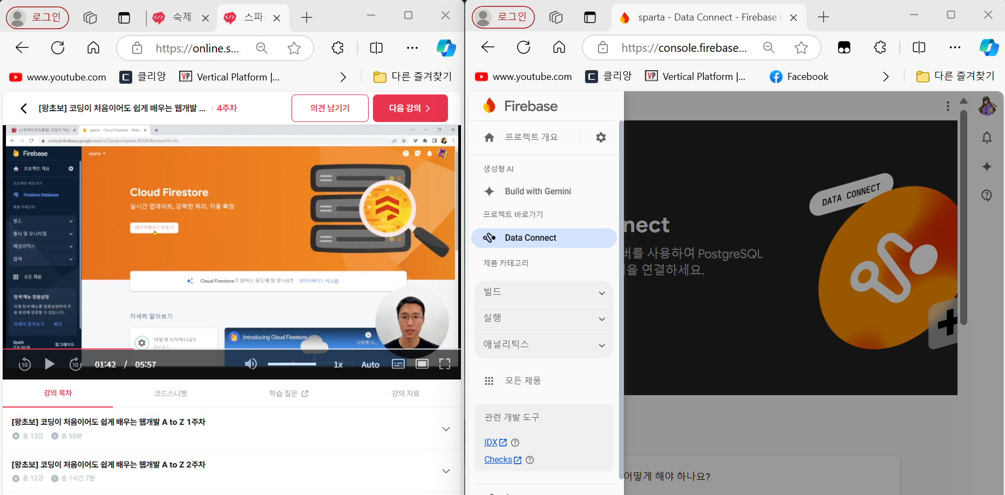Open www.youtube.com bookmark in Firebase window
The height and width of the screenshot is (495, 1005).
(524, 77)
